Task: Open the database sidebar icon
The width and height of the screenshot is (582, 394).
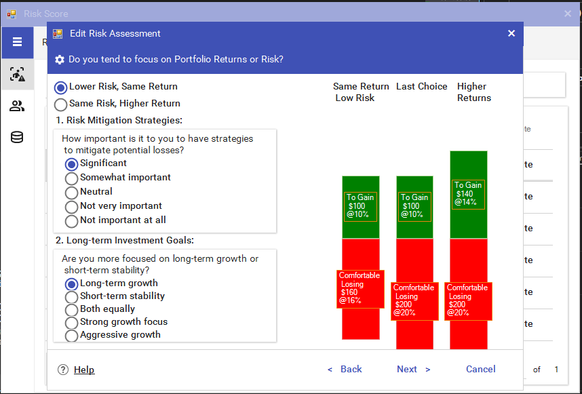Action: coord(17,137)
